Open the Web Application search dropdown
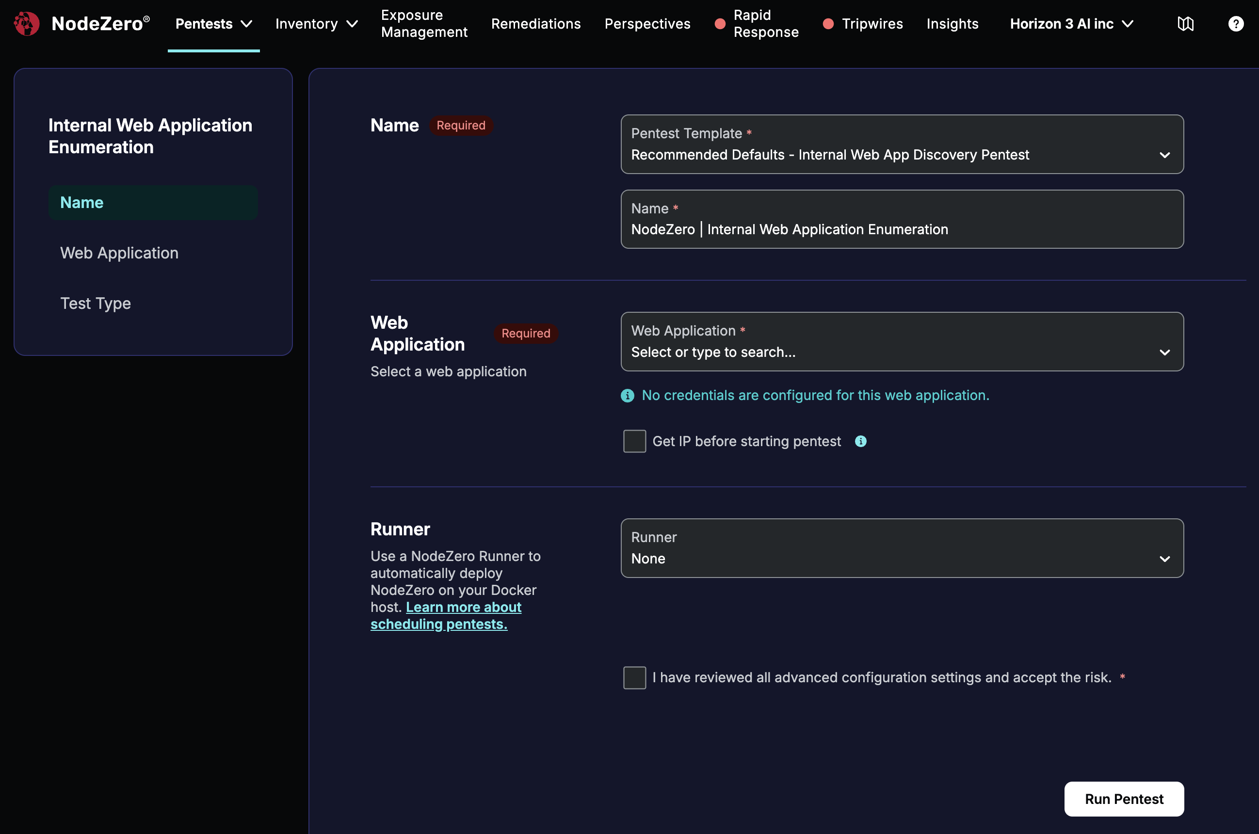Image resolution: width=1259 pixels, height=834 pixels. [902, 341]
